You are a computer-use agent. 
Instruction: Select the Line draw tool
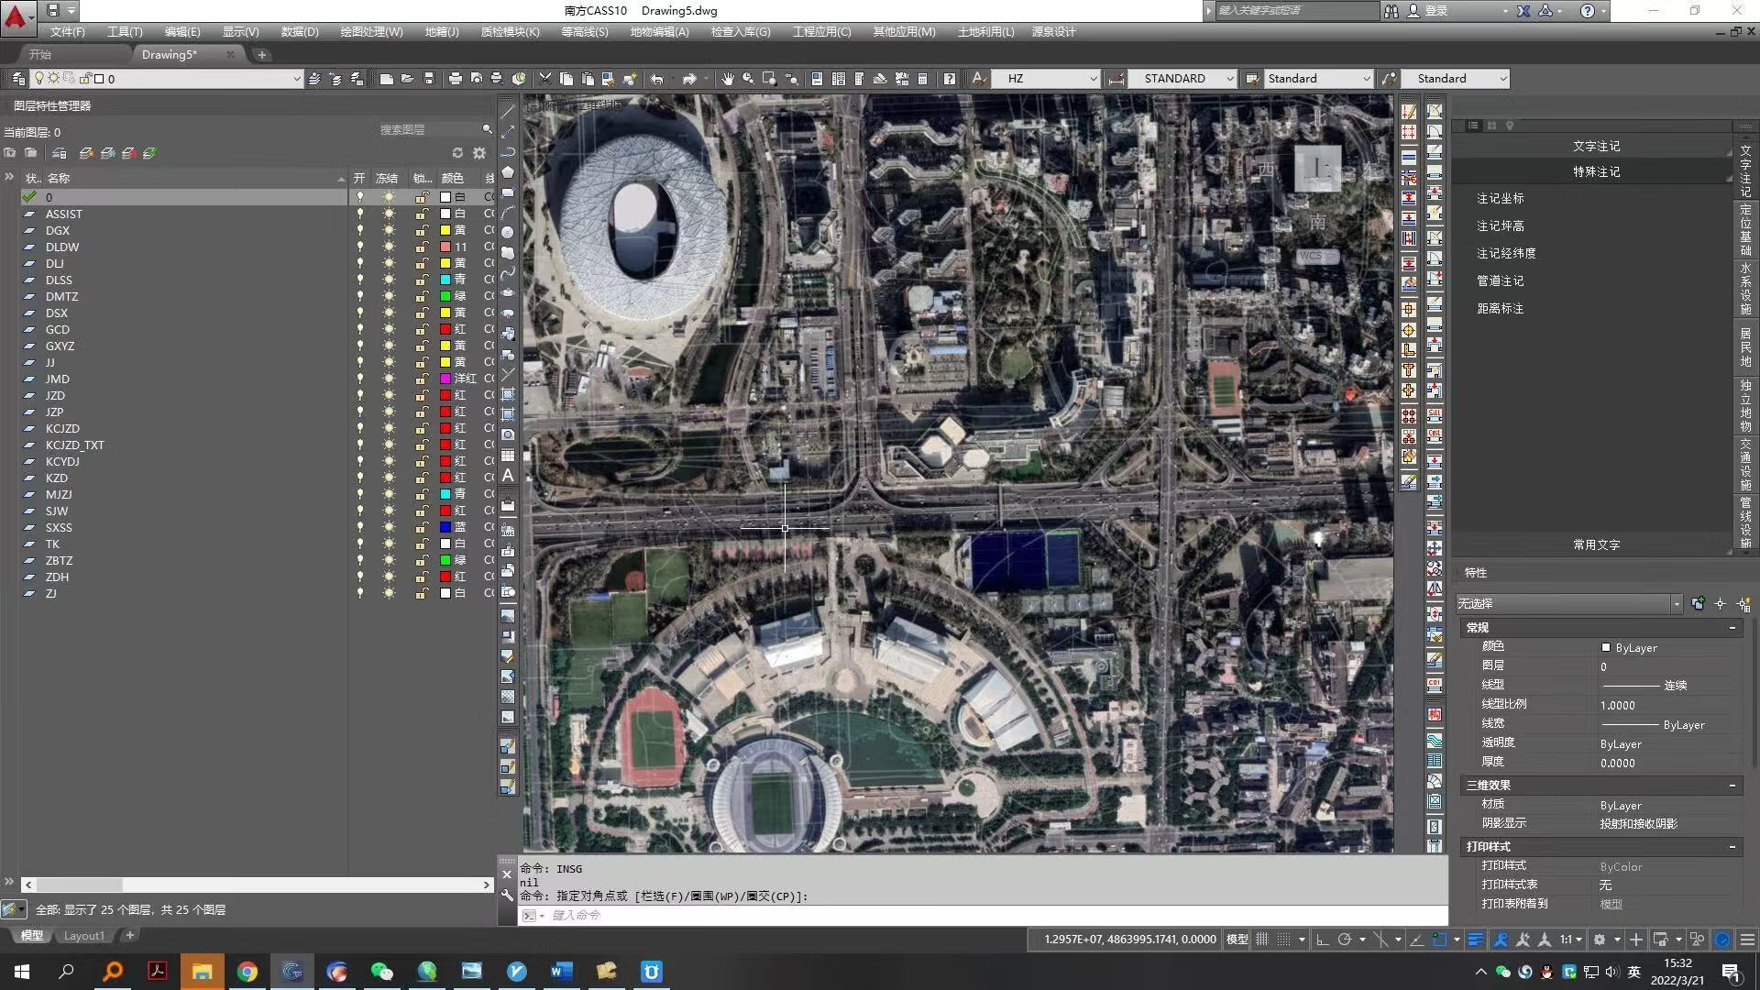508,112
